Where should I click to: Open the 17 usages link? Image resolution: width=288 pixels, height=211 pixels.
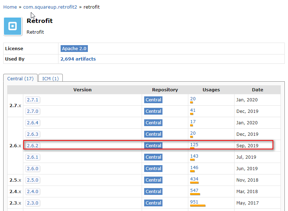click(193, 122)
